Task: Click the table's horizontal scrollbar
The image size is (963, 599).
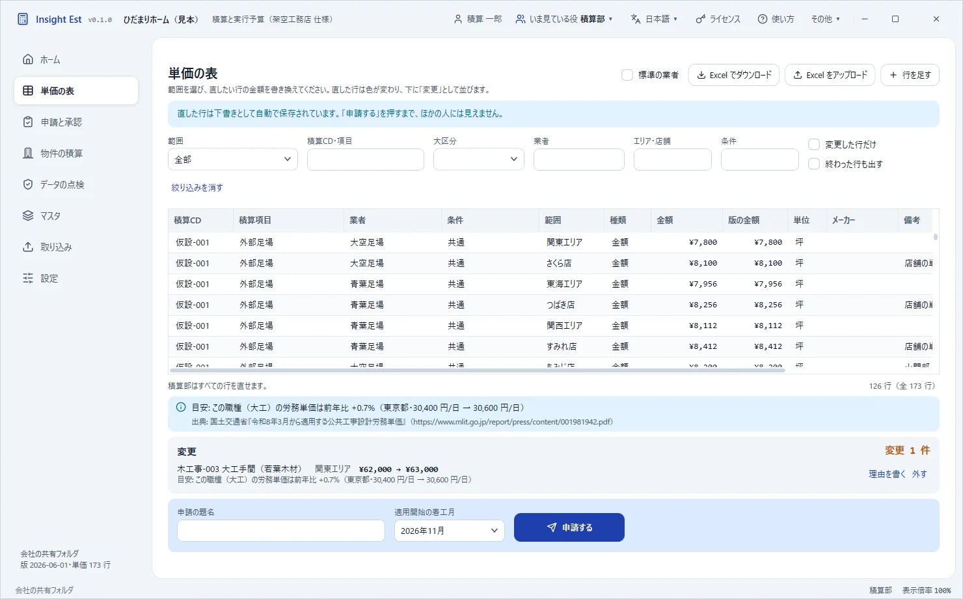Action: (477, 370)
